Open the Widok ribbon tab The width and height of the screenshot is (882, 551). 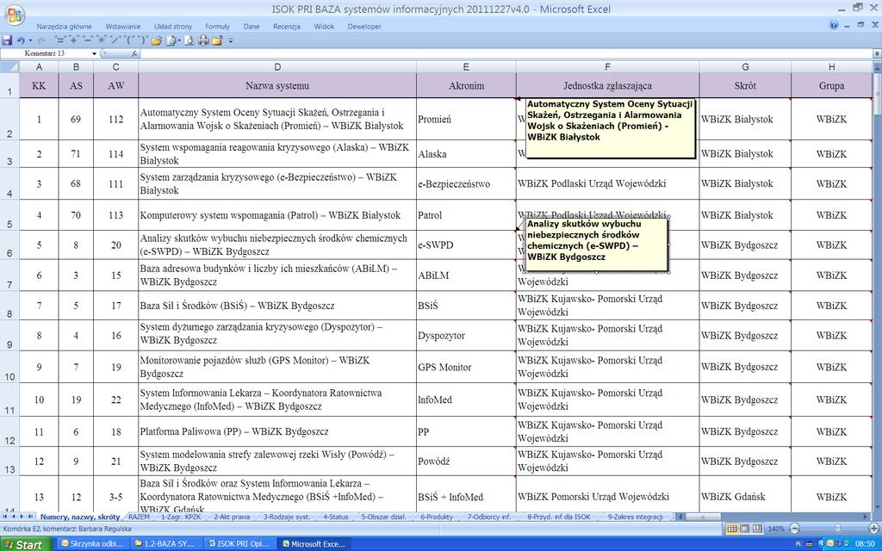click(x=324, y=27)
